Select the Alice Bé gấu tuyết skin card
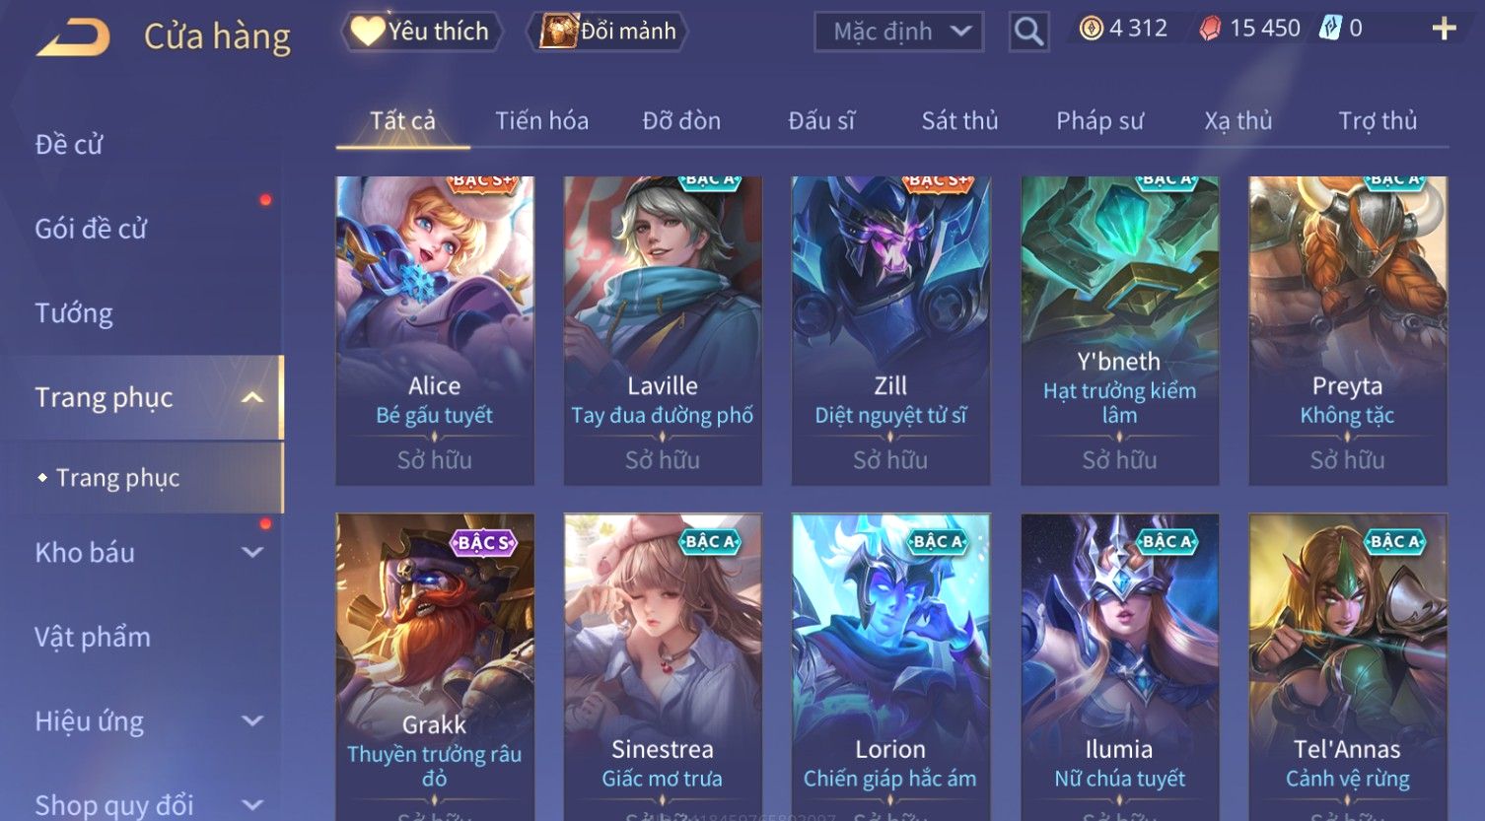Image resolution: width=1485 pixels, height=821 pixels. [435, 330]
